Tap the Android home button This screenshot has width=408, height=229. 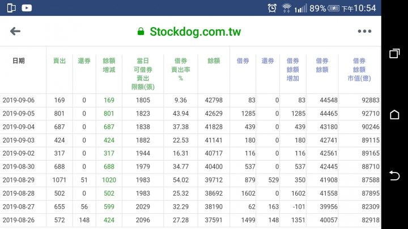point(394,114)
